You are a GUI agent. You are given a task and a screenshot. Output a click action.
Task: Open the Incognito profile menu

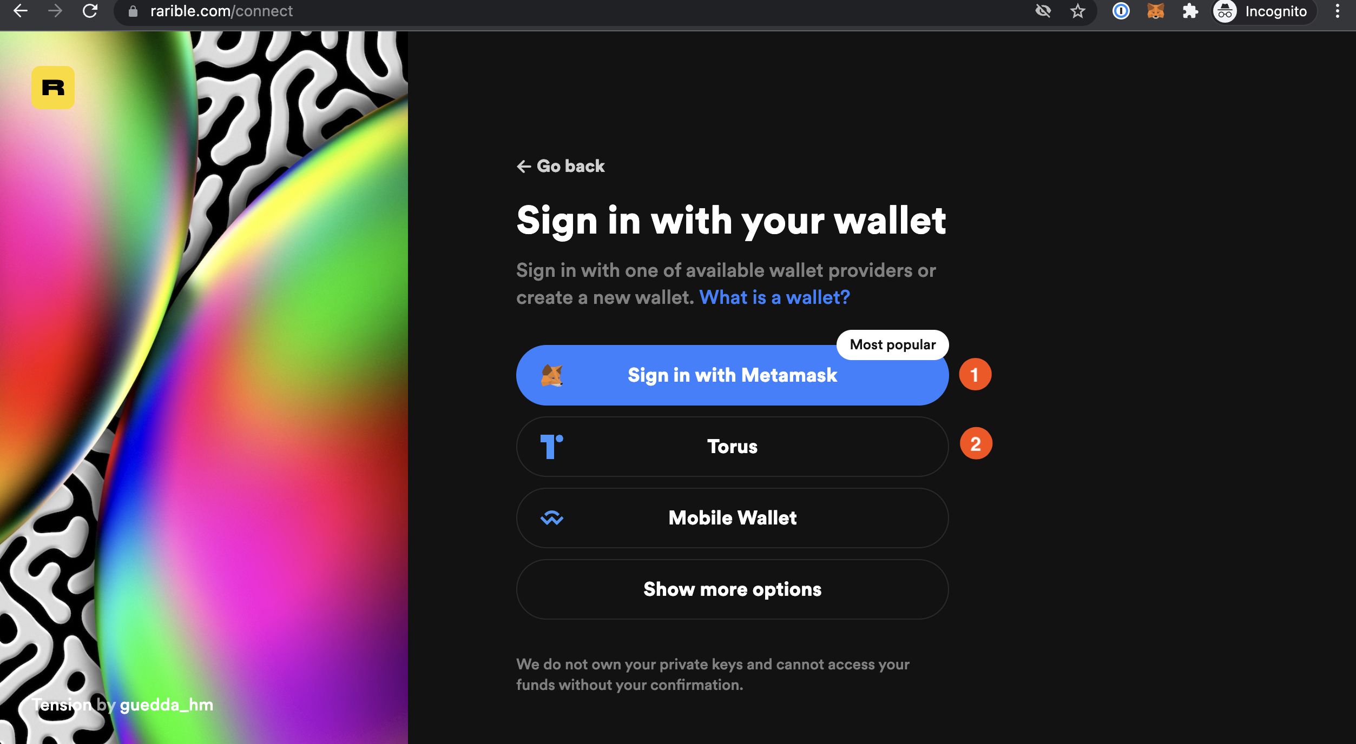click(1262, 11)
